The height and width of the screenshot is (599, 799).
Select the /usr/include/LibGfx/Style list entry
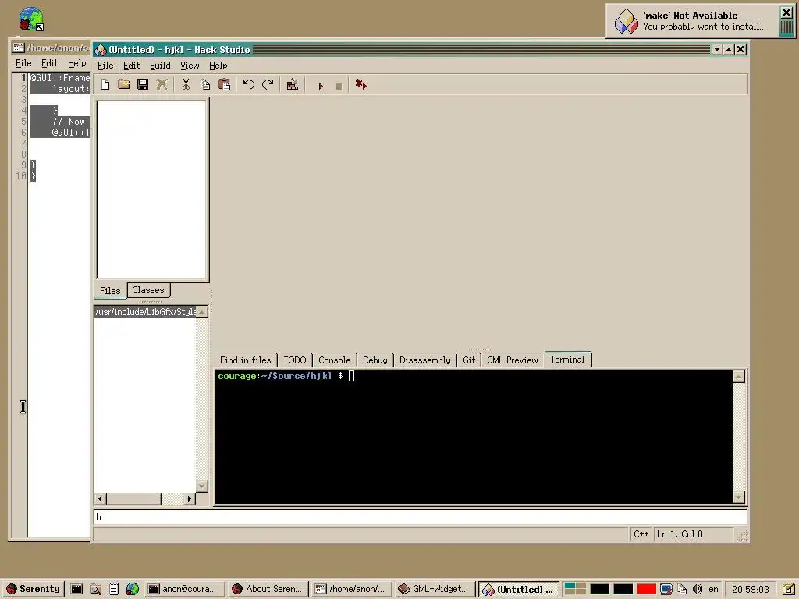tap(145, 312)
